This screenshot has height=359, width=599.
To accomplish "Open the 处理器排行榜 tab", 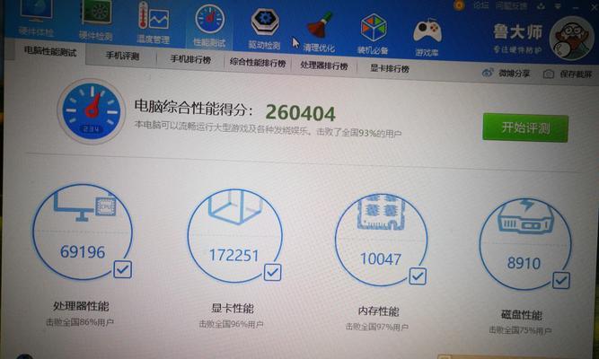I will [x=324, y=66].
